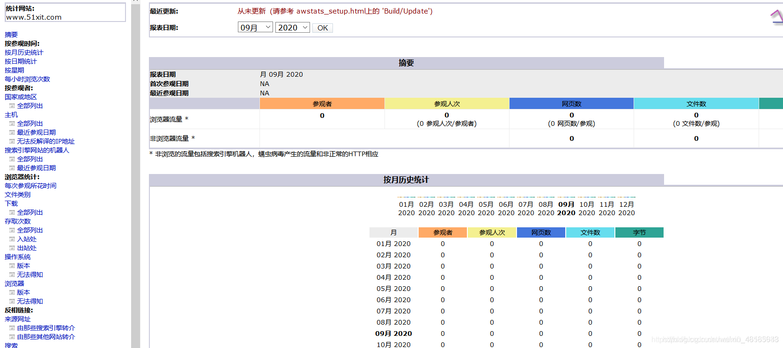783x348 pixels.
Task: Click the 摘要 section title bar
Action: coord(406,63)
